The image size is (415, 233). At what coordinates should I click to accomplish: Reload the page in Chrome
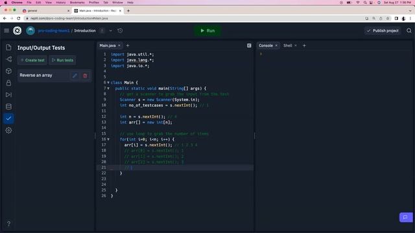(x=19, y=18)
